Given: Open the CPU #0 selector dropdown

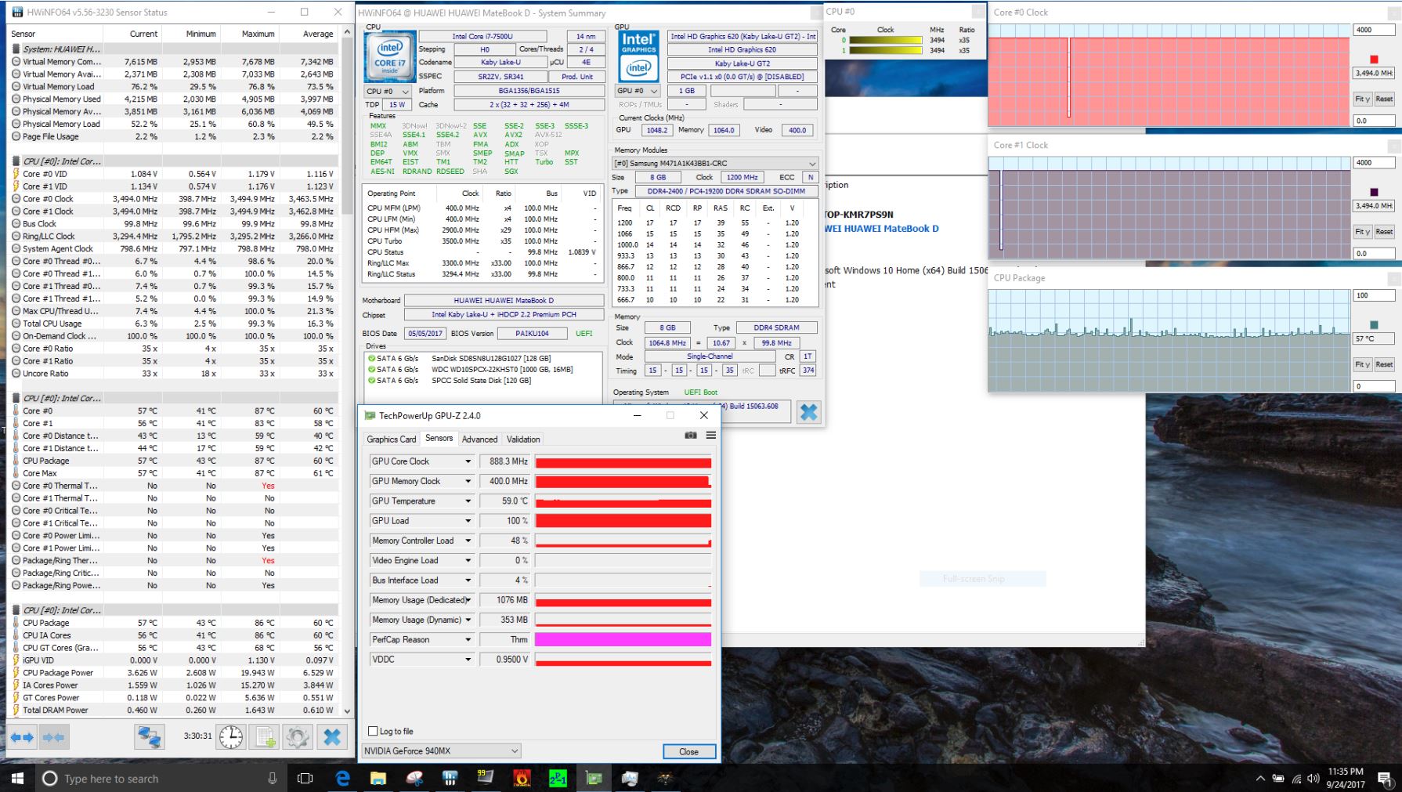Looking at the screenshot, I should click(388, 91).
